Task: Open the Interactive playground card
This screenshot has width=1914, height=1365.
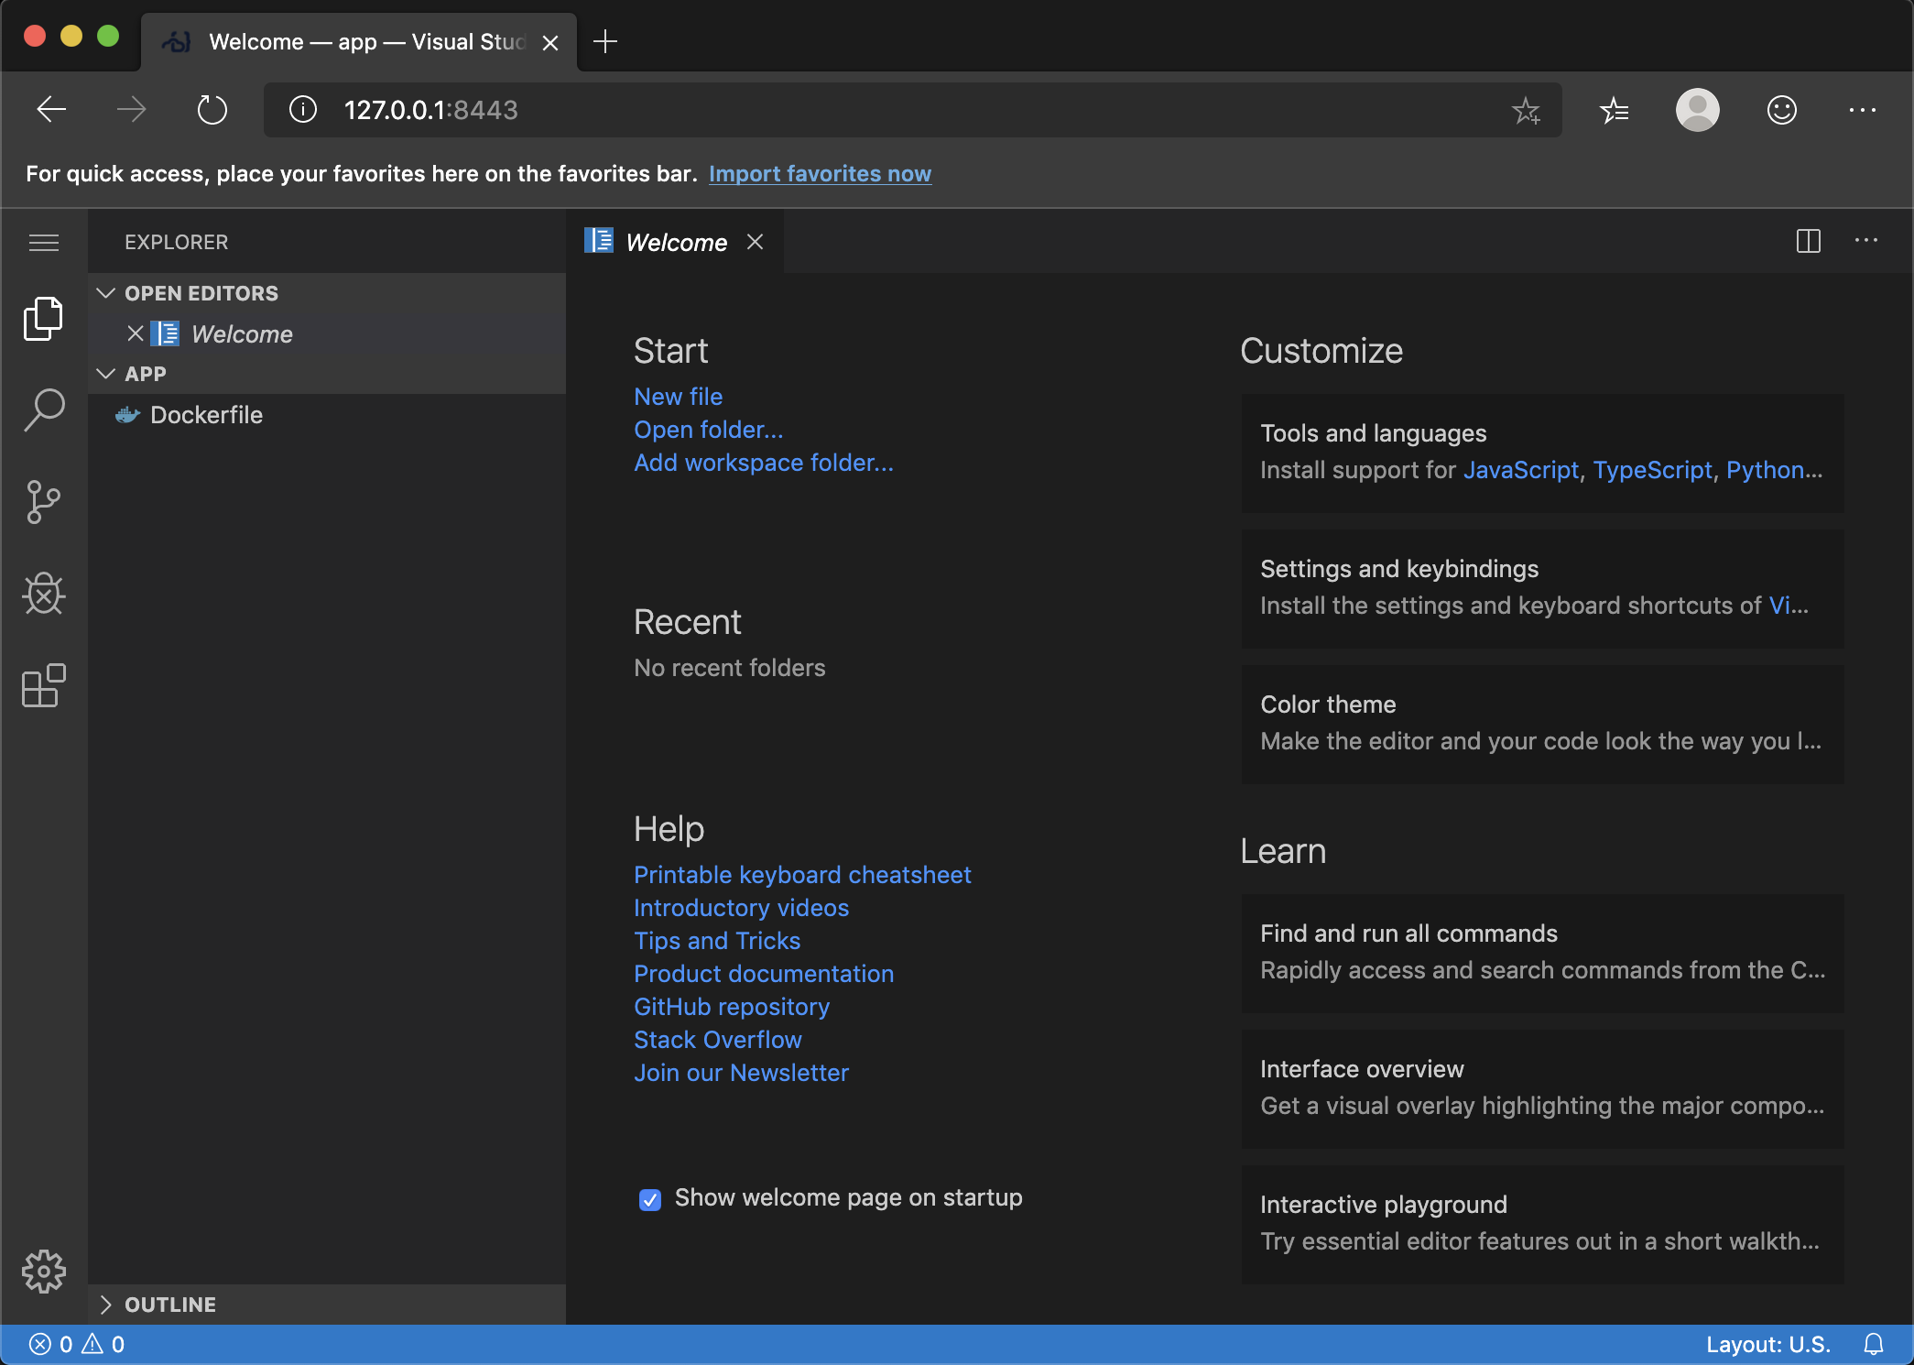Action: click(x=1542, y=1224)
